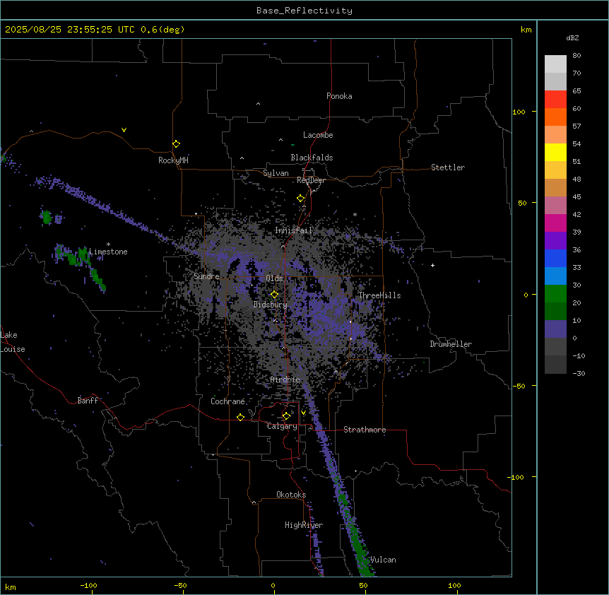Select the yellow V marker northwest of RockyMH
Screen dimensions: 609x595
(124, 130)
